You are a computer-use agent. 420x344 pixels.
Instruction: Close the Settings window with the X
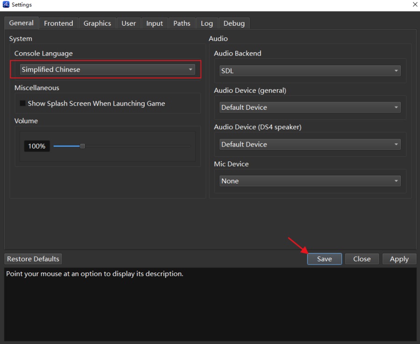415,5
